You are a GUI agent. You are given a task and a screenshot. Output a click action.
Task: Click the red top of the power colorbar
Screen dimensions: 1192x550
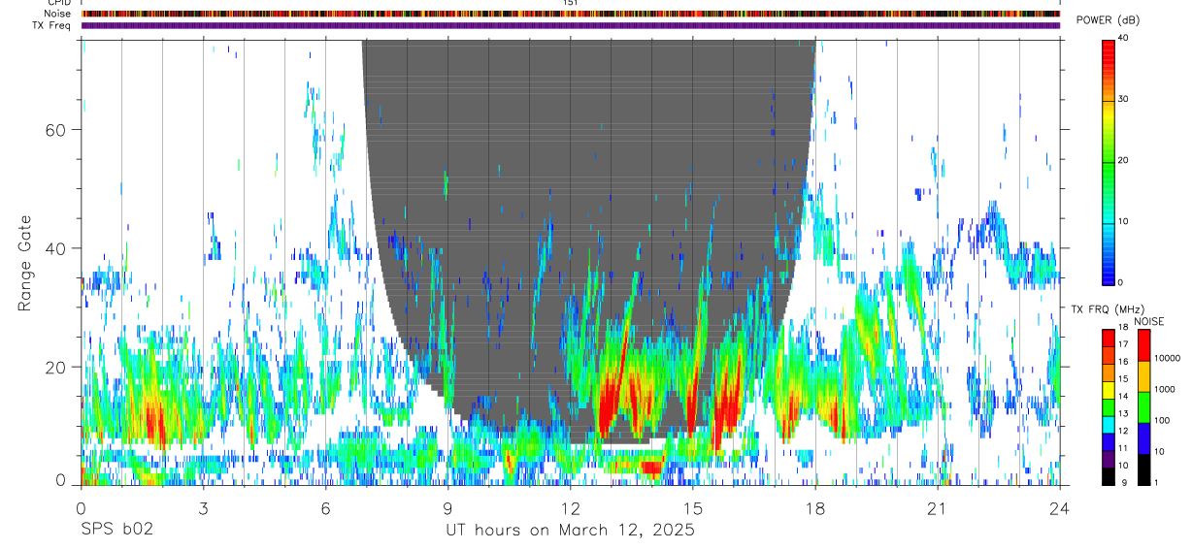click(x=1109, y=53)
